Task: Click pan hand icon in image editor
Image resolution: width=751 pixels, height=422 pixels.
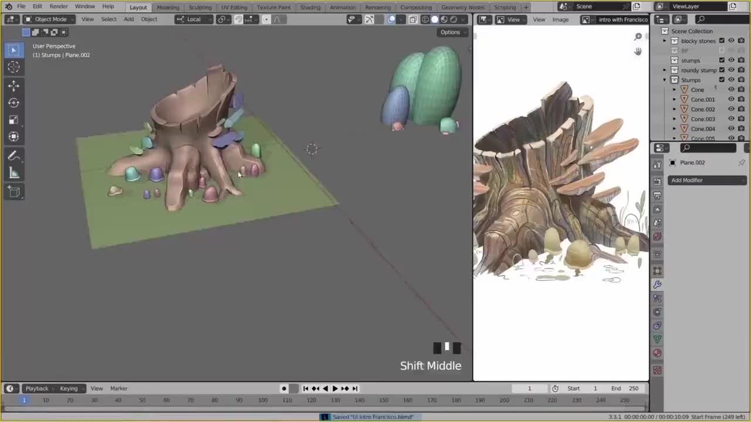Action: (x=638, y=52)
